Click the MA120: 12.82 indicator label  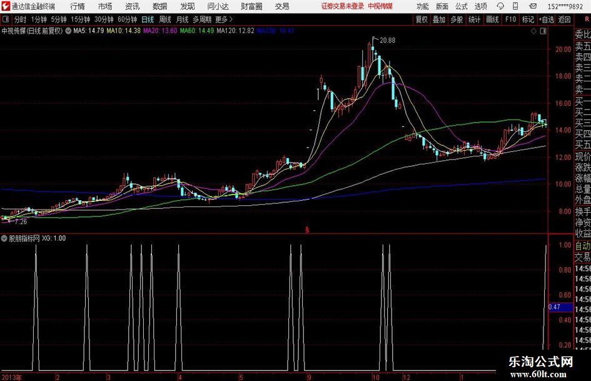pos(235,31)
